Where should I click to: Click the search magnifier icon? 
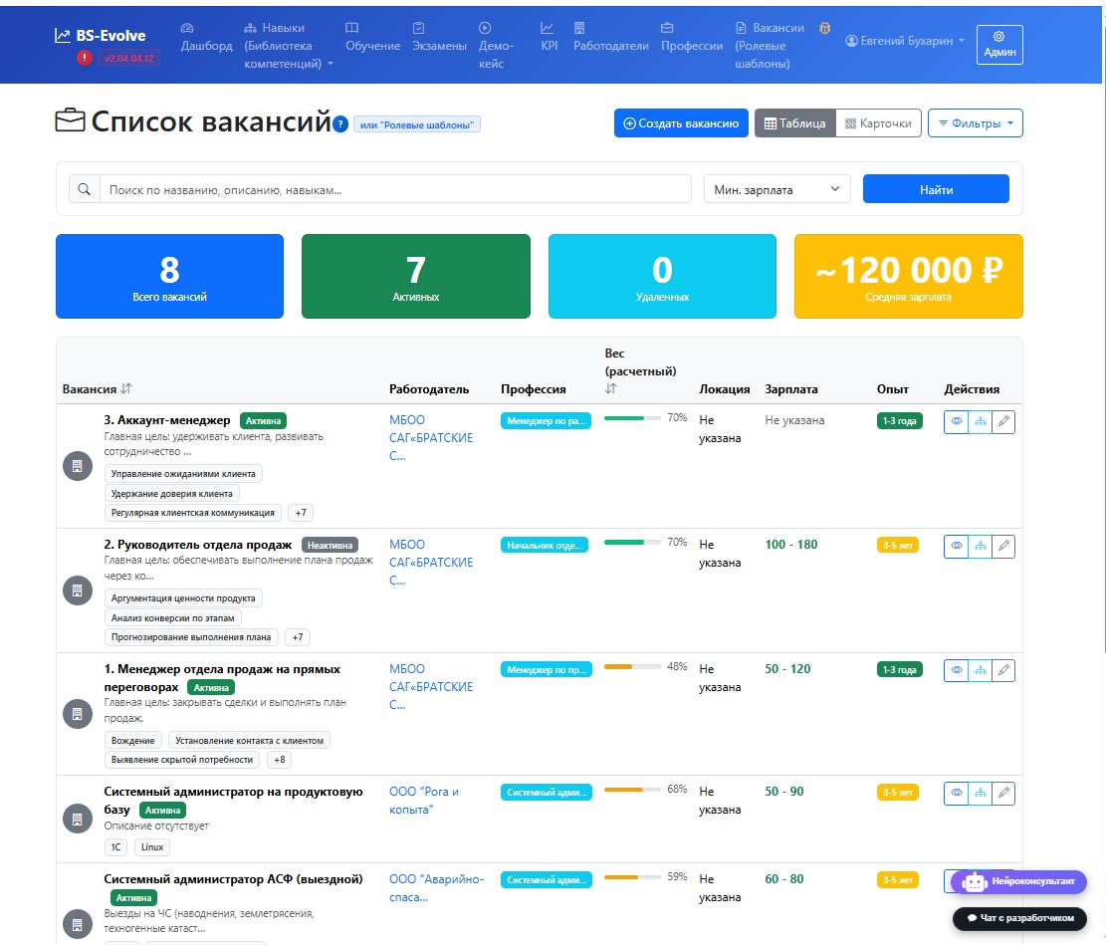pos(84,189)
